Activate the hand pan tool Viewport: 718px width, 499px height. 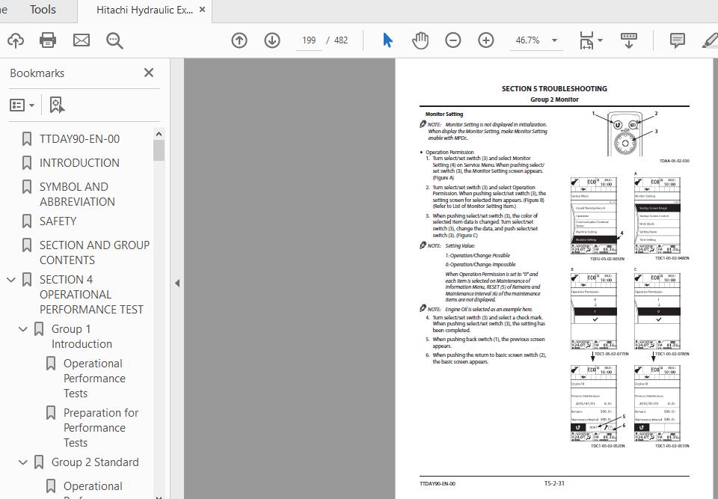click(420, 40)
